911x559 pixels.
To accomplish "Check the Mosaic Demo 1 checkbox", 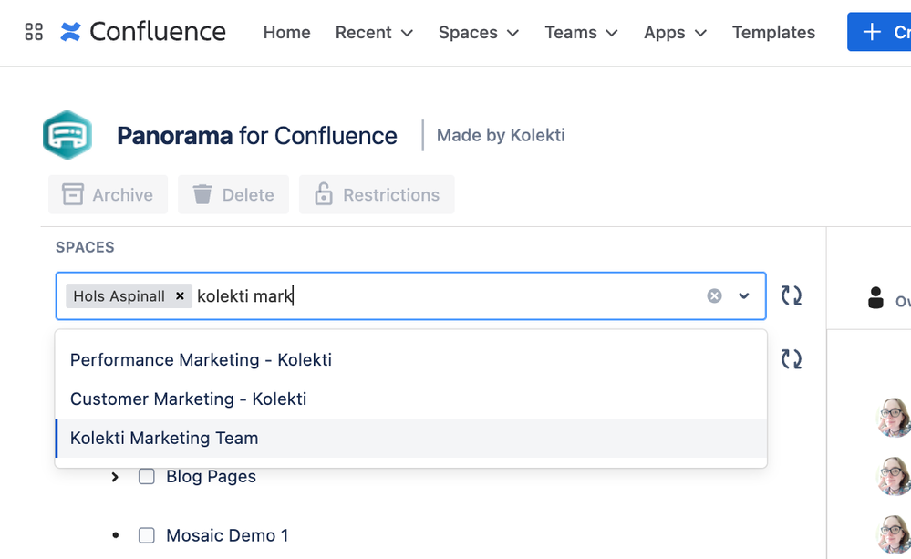I will (147, 535).
